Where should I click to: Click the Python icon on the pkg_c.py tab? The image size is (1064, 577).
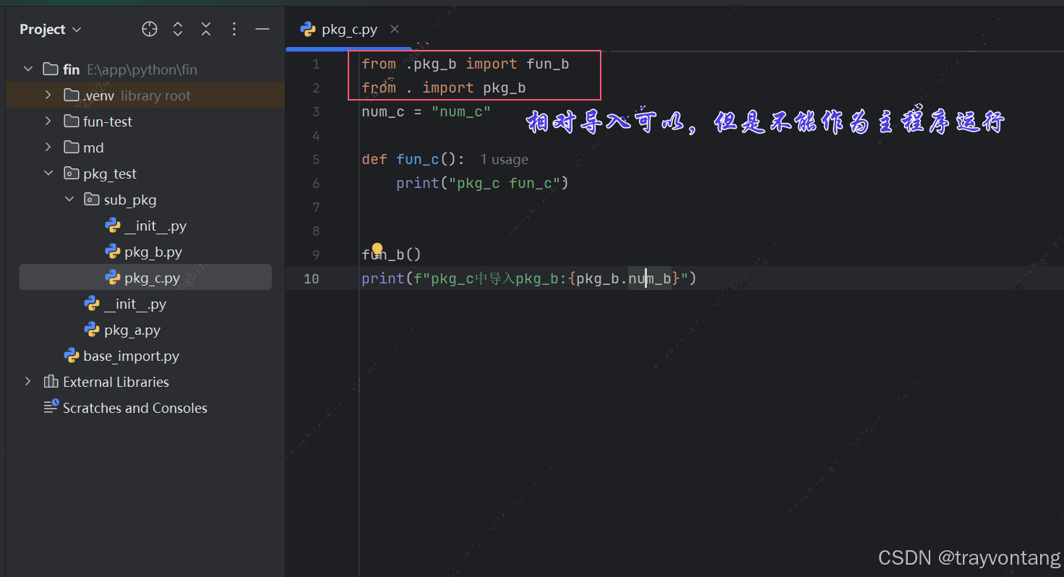tap(308, 29)
